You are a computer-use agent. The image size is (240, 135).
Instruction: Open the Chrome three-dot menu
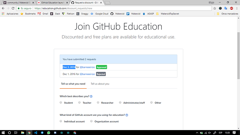tap(237, 8)
